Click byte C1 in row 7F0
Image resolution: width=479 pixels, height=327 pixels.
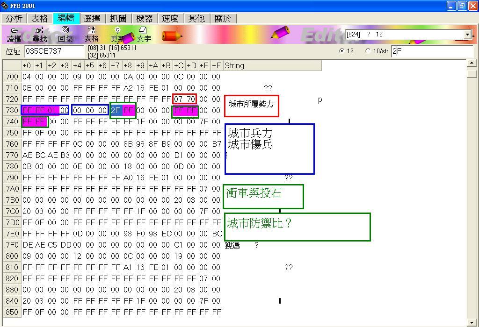click(178, 245)
